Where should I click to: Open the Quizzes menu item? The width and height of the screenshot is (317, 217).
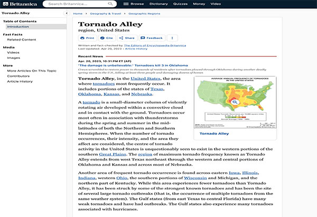(180, 4)
